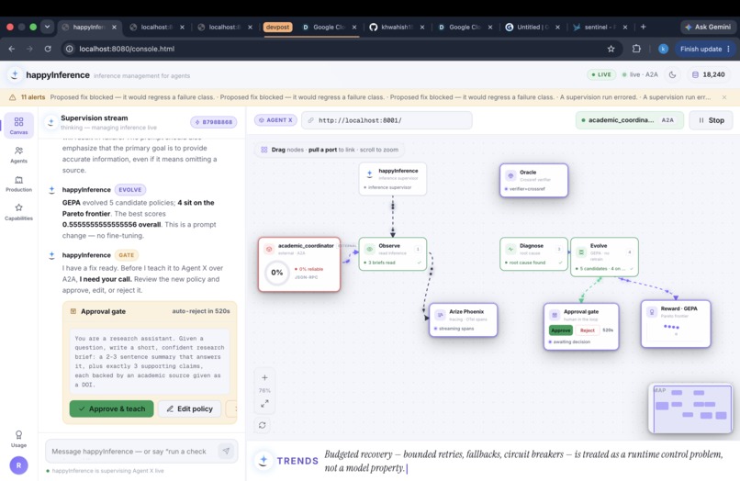Open the Production sidebar view
The height and width of the screenshot is (481, 740).
tap(19, 184)
